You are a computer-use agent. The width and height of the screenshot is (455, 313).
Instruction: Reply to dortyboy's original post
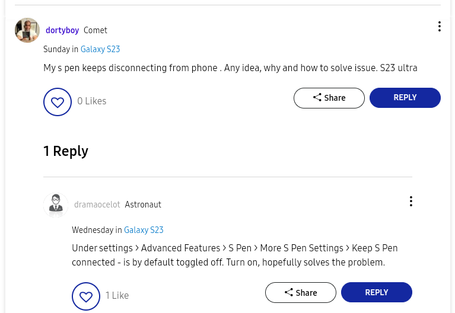point(405,98)
